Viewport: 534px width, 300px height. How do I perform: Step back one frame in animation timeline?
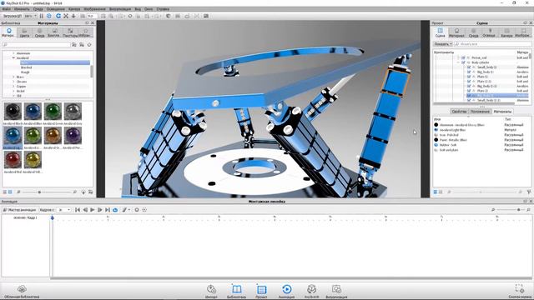click(x=85, y=210)
